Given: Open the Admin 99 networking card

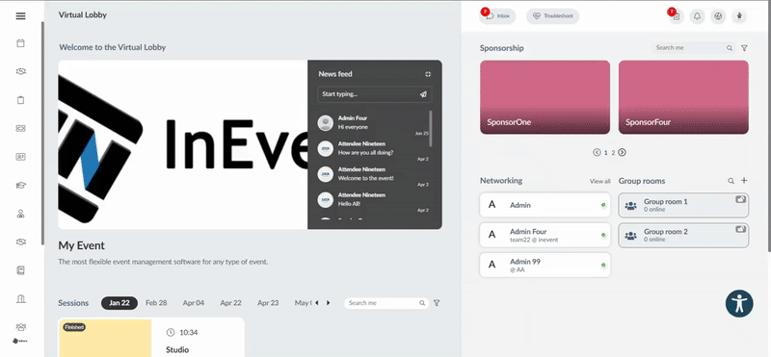Looking at the screenshot, I should click(545, 265).
